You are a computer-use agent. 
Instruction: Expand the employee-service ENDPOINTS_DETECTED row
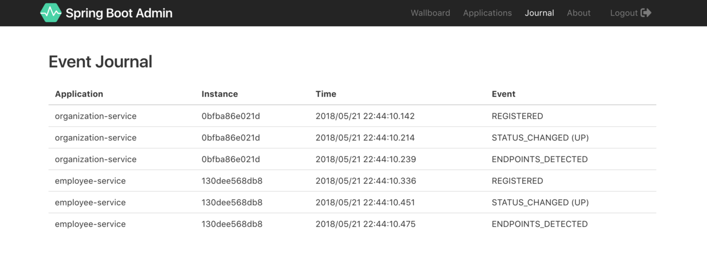point(352,224)
